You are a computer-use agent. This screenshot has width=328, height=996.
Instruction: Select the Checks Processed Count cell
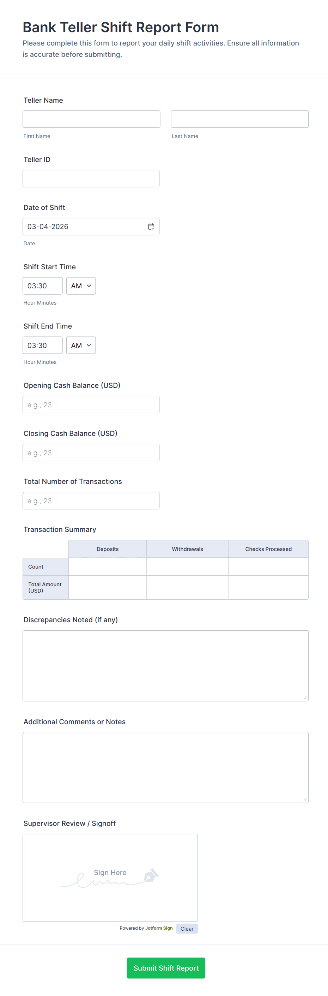pyautogui.click(x=268, y=566)
